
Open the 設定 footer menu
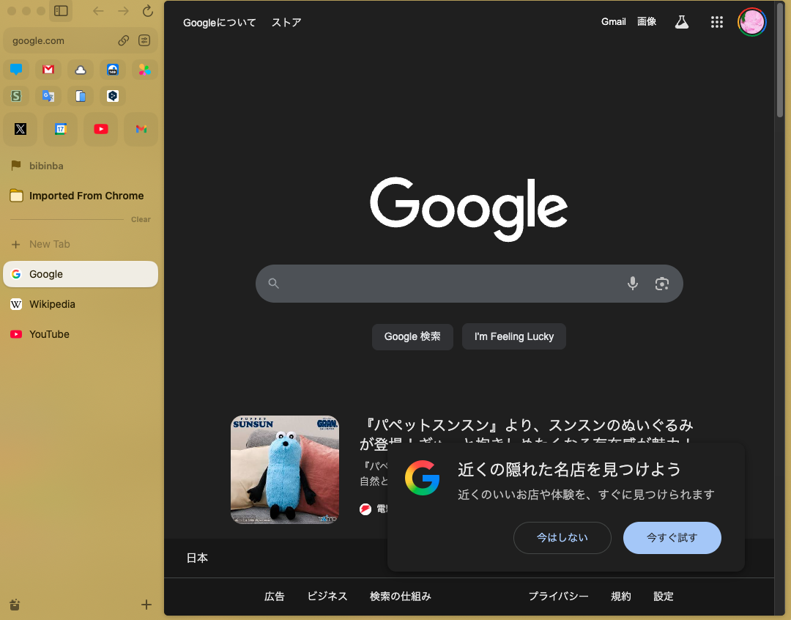[x=664, y=597]
